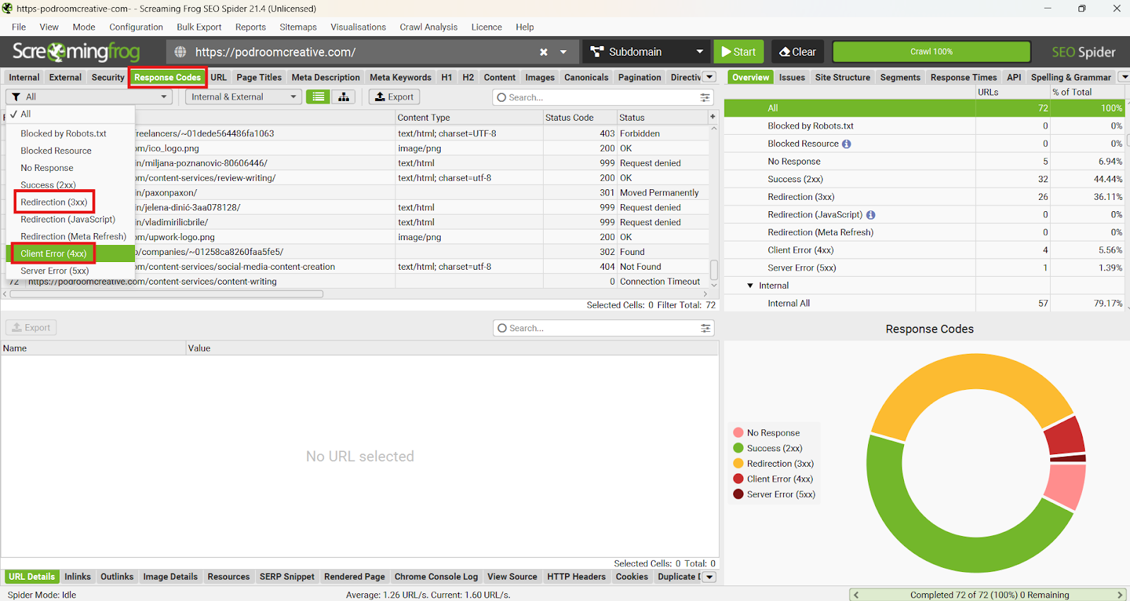
Task: Select Client Error (4xx) row in Overview
Action: (x=924, y=250)
